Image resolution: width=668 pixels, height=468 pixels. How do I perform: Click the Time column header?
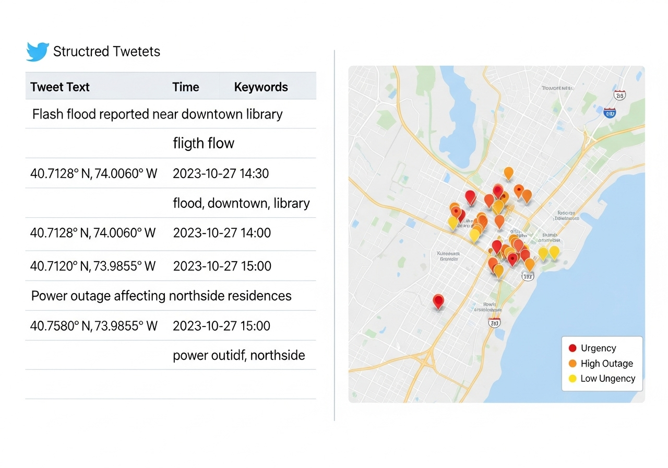pyautogui.click(x=186, y=87)
